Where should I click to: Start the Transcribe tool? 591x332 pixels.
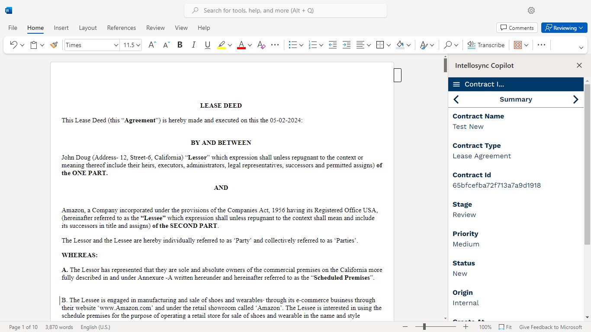click(486, 45)
